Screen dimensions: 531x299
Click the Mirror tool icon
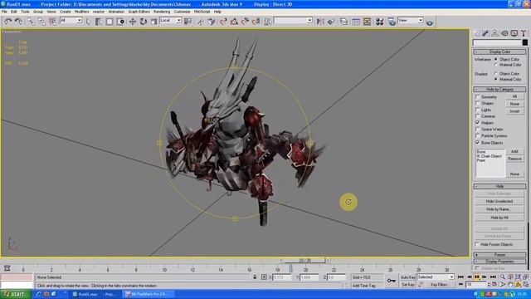click(x=320, y=22)
